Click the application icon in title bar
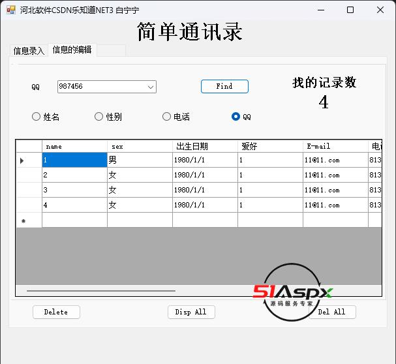This screenshot has height=364, width=396. (x=11, y=10)
